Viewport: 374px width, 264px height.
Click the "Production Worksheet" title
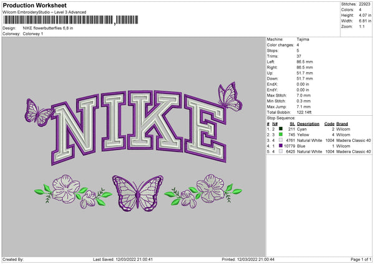34,5
